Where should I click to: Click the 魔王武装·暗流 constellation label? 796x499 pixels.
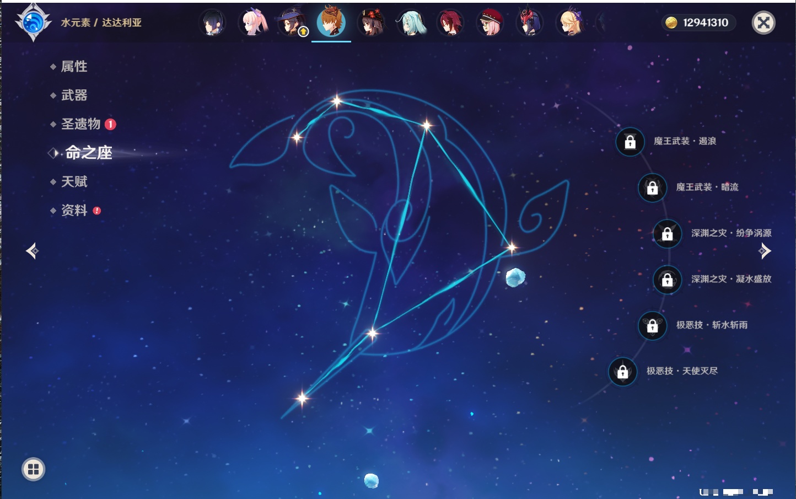(x=707, y=187)
